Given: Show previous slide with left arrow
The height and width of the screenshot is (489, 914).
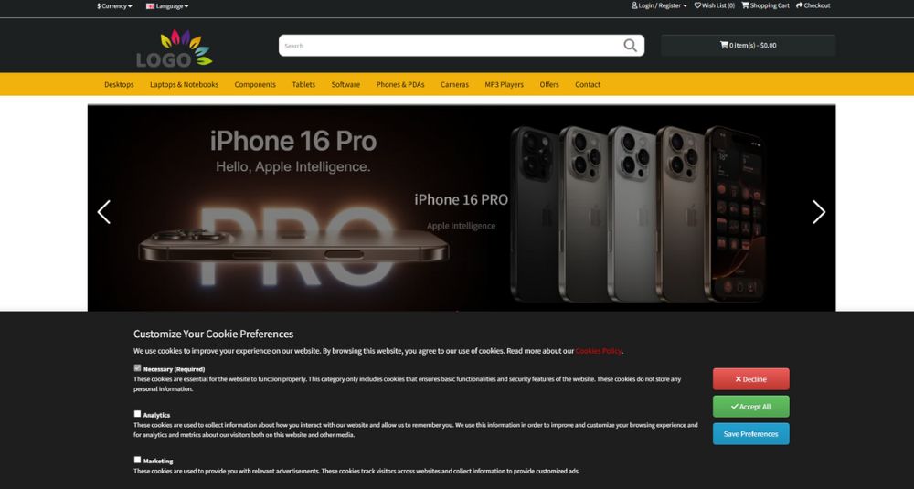Looking at the screenshot, I should tap(104, 212).
